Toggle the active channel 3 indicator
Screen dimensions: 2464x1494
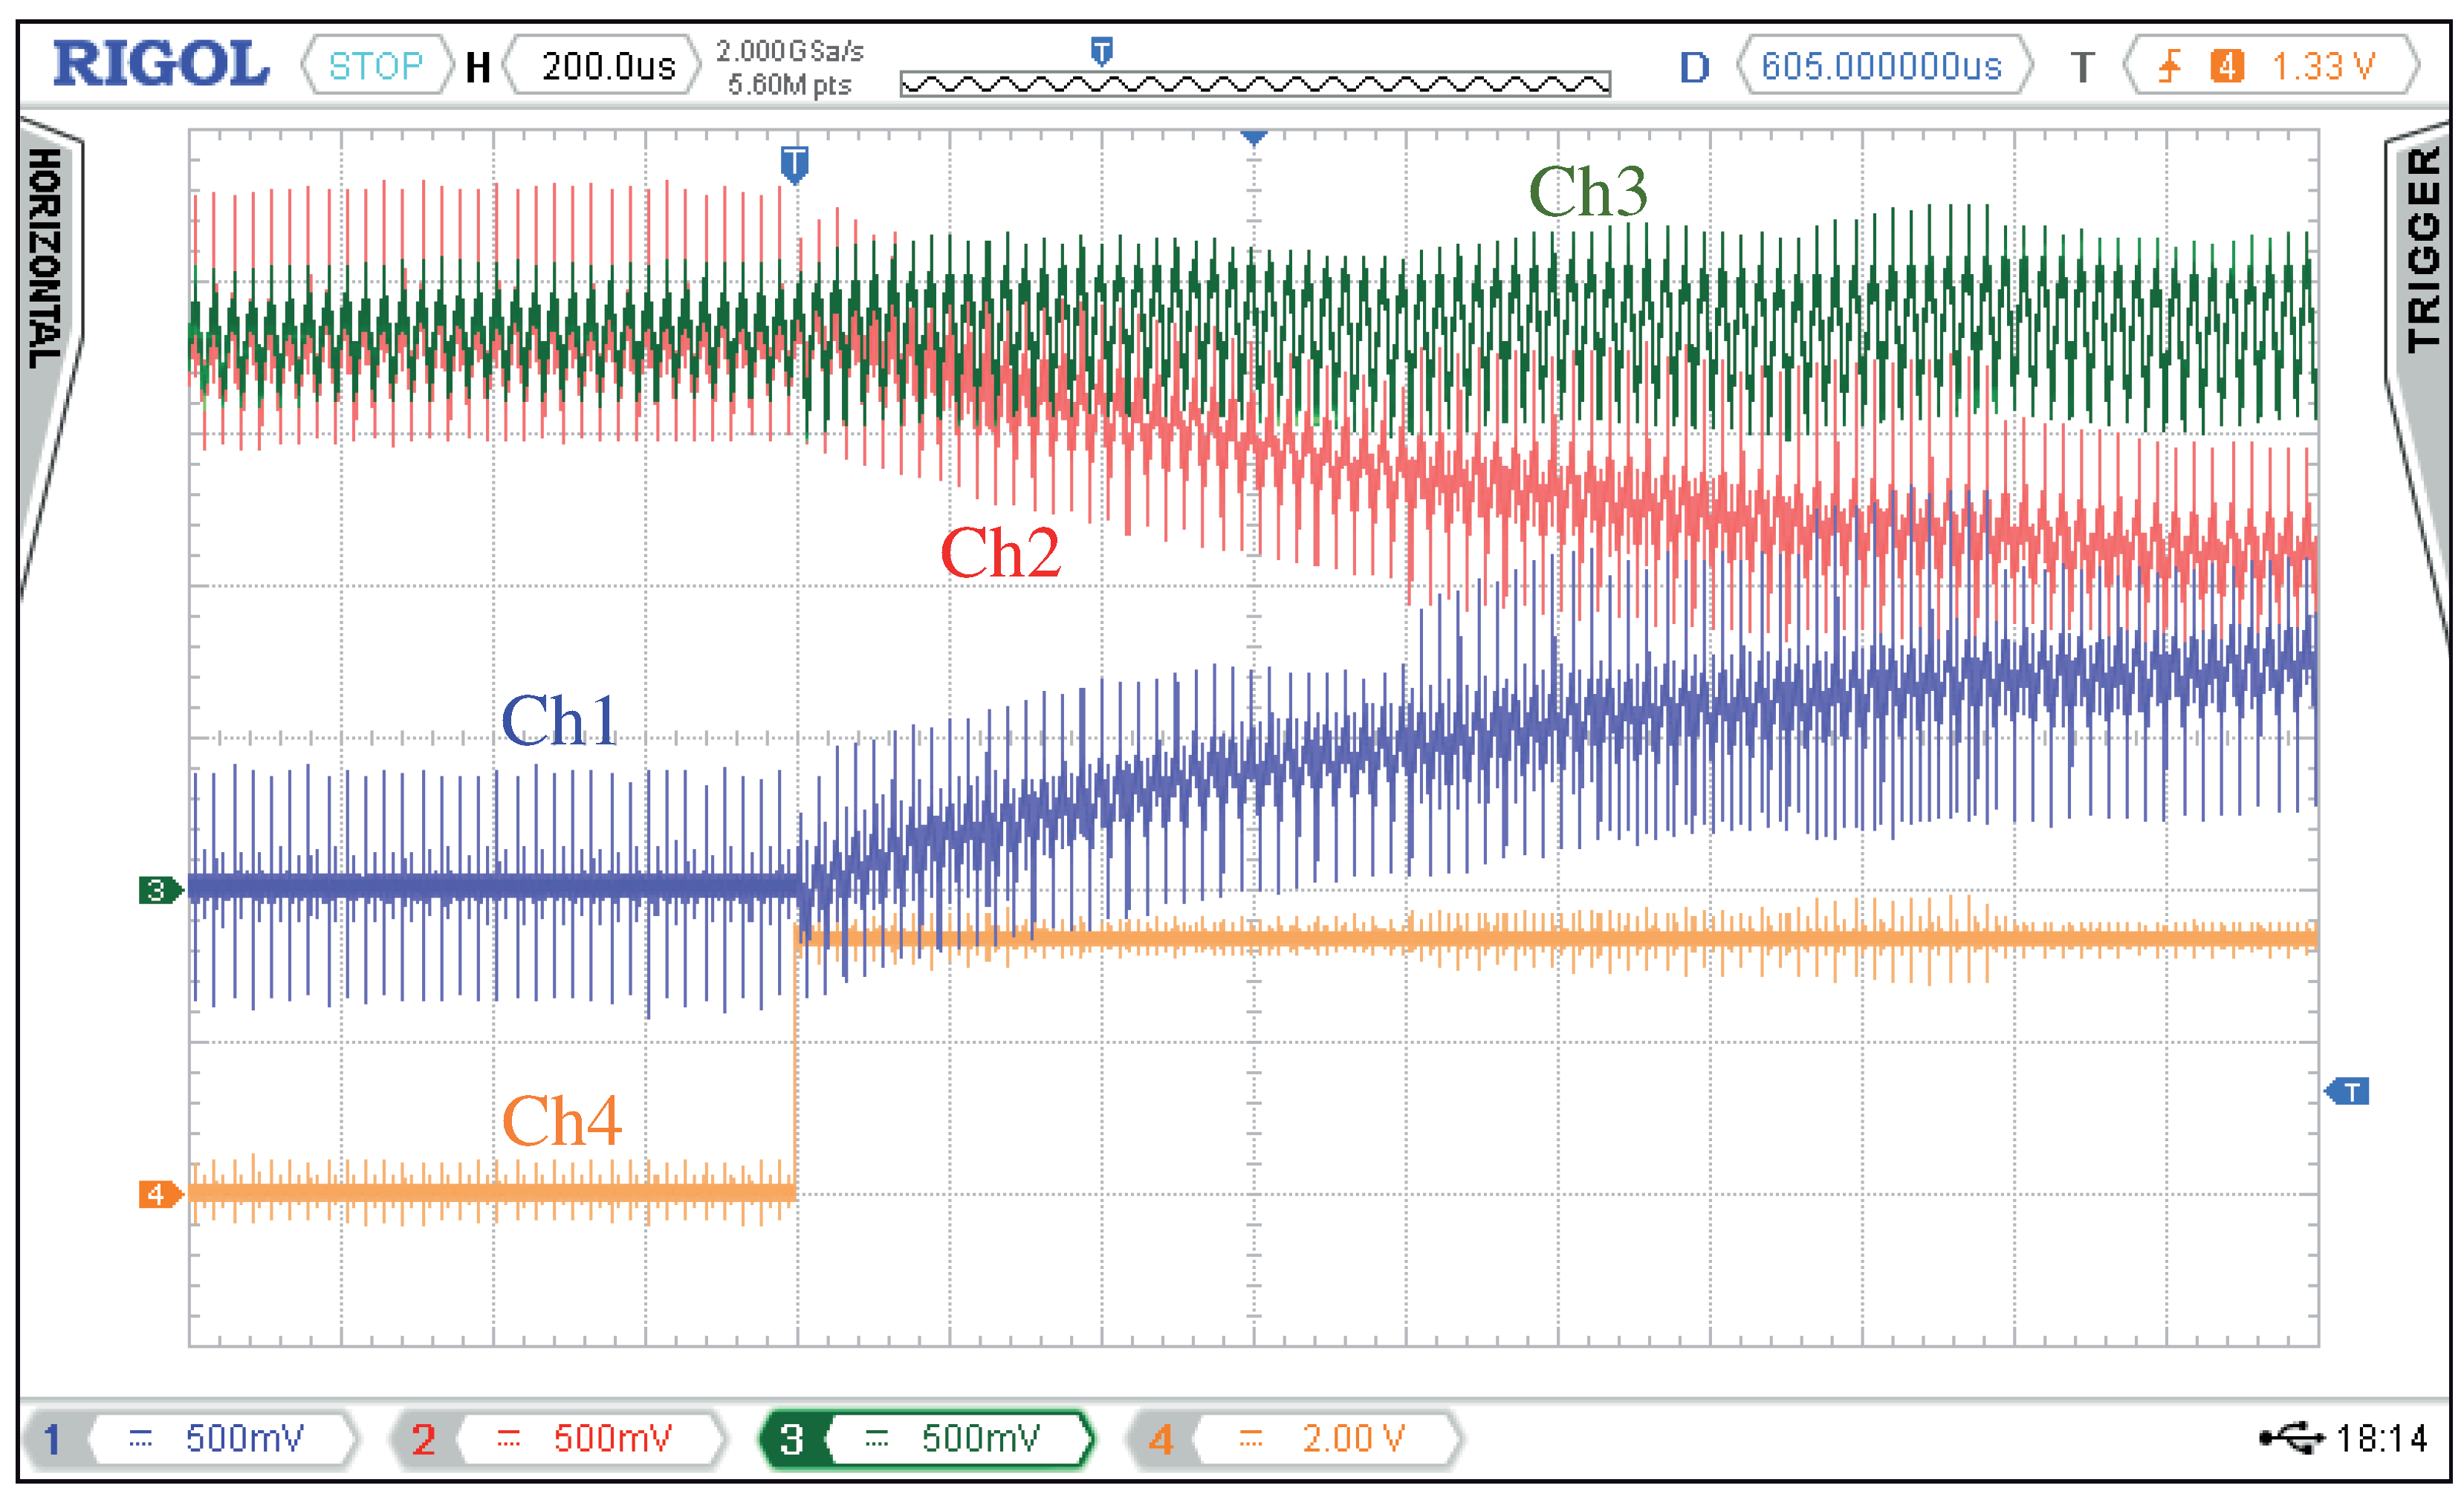(925, 1439)
